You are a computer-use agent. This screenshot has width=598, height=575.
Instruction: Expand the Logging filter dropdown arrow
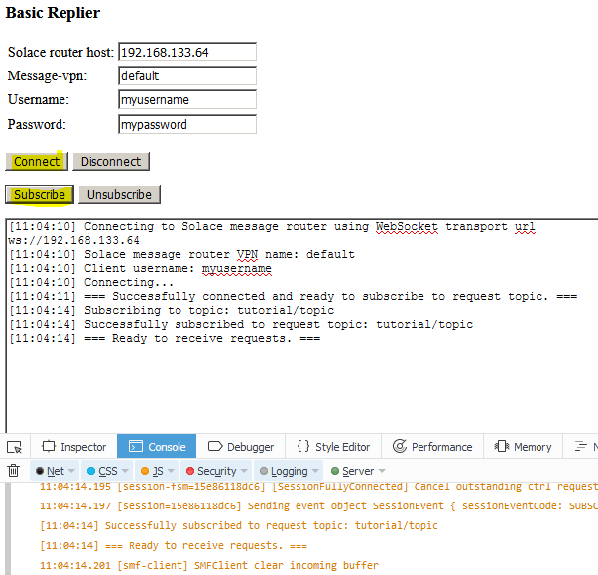point(315,472)
